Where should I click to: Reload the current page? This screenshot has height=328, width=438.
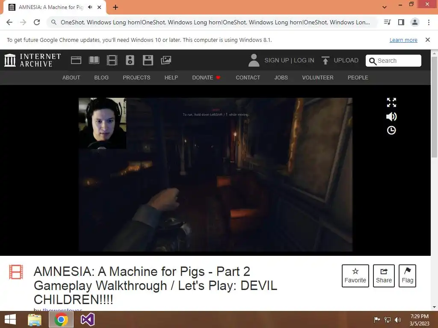[37, 22]
